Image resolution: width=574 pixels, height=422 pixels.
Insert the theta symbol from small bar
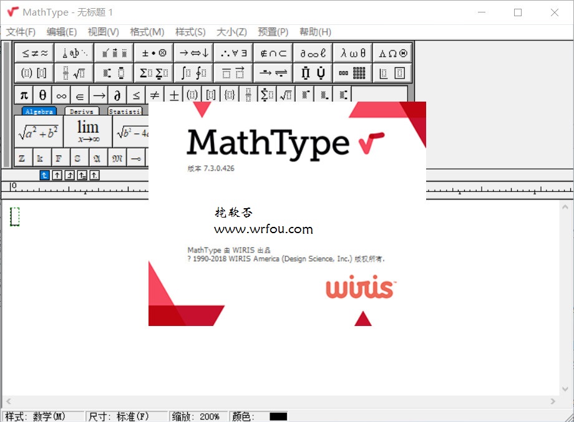click(42, 95)
